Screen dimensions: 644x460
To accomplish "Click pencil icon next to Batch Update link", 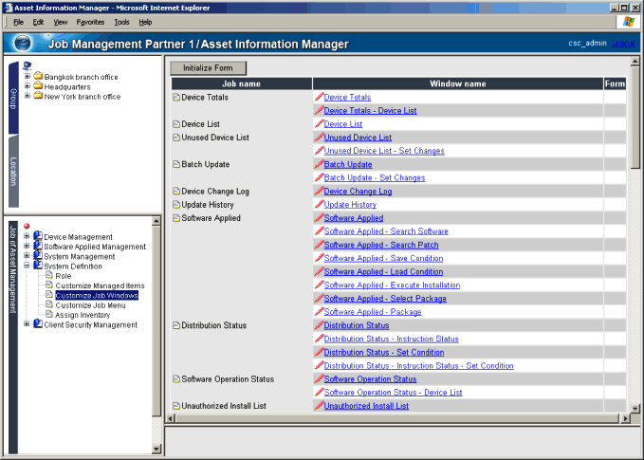I will 319,164.
